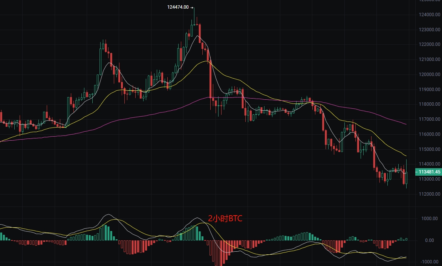The height and width of the screenshot is (266, 442).
Task: Select the tallest green MACD histogram bar
Action: [106, 233]
